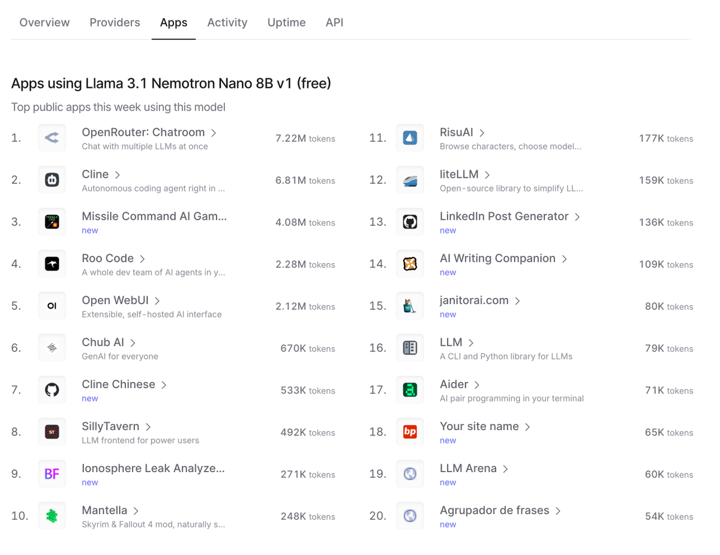Viewport: 720px width, 555px height.
Task: Open the chevron next to RisuAI
Action: pyautogui.click(x=482, y=133)
